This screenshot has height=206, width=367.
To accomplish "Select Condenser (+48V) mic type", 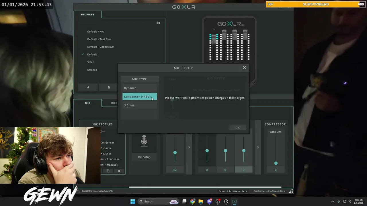I will tap(140, 97).
